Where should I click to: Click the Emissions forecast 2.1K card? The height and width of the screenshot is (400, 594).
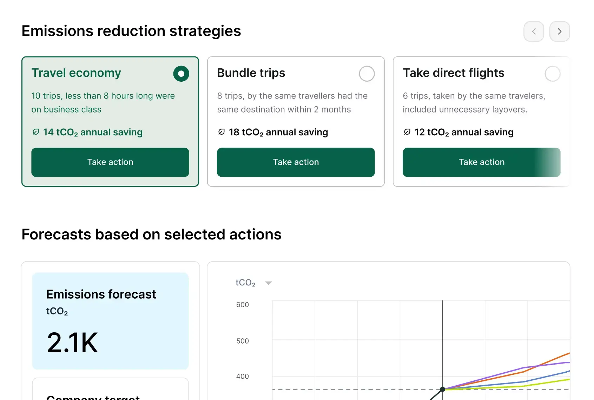tap(111, 321)
